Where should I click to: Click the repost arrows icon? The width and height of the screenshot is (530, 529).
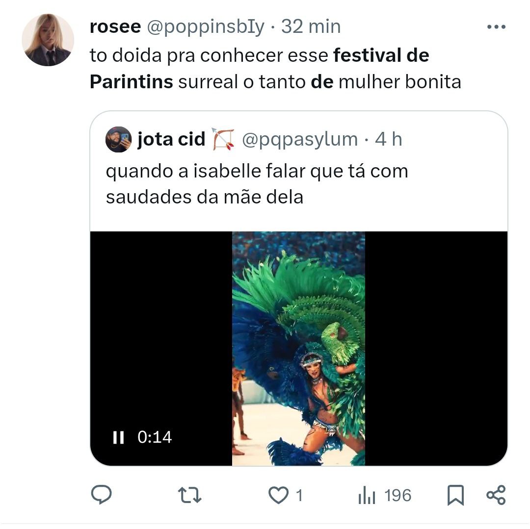tap(189, 495)
